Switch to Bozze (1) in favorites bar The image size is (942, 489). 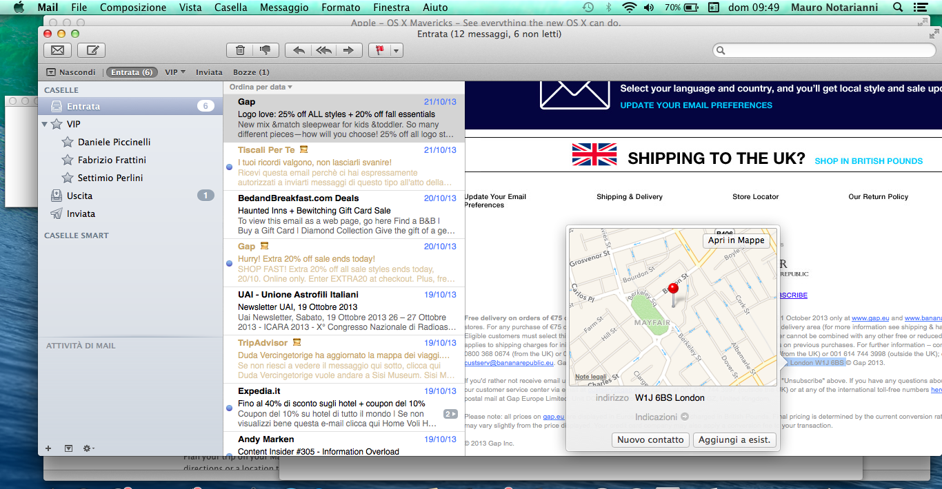(x=251, y=72)
